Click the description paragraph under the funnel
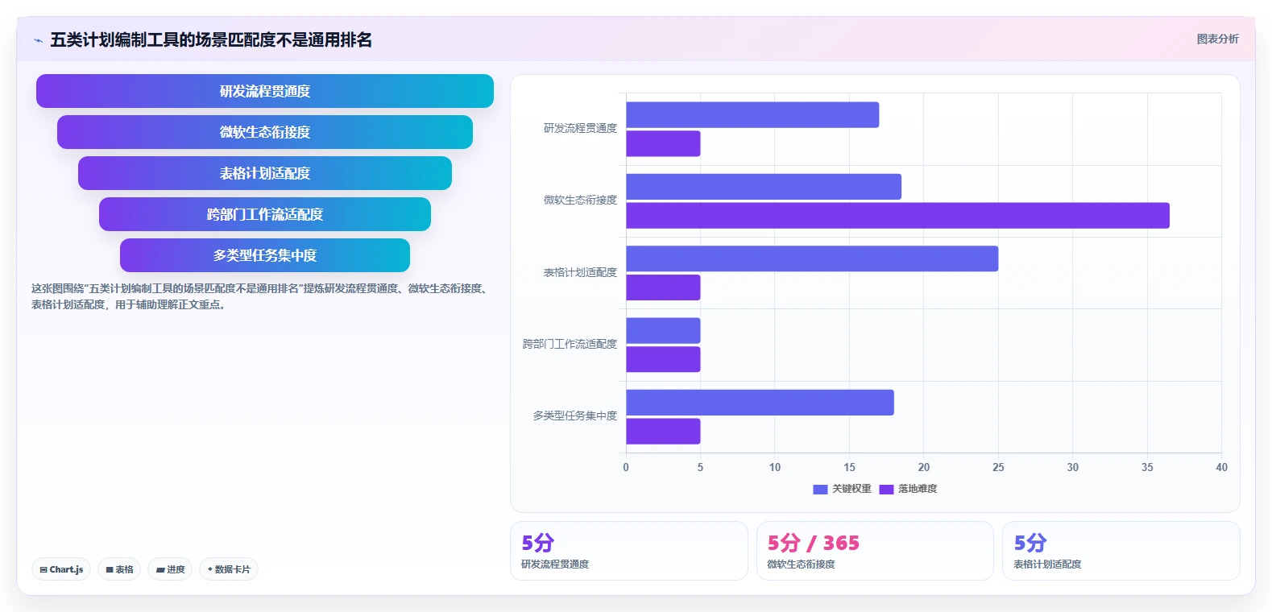The width and height of the screenshot is (1272, 612). pos(261,296)
